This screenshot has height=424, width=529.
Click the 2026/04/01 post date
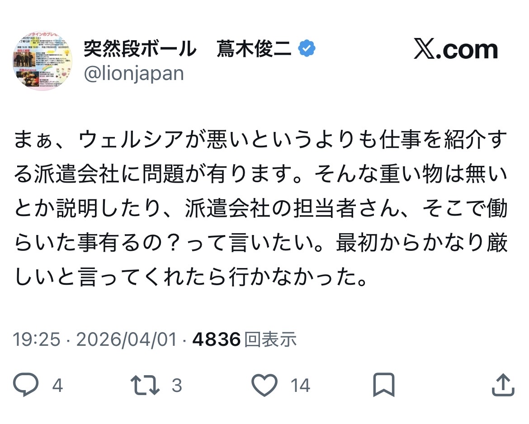point(127,339)
